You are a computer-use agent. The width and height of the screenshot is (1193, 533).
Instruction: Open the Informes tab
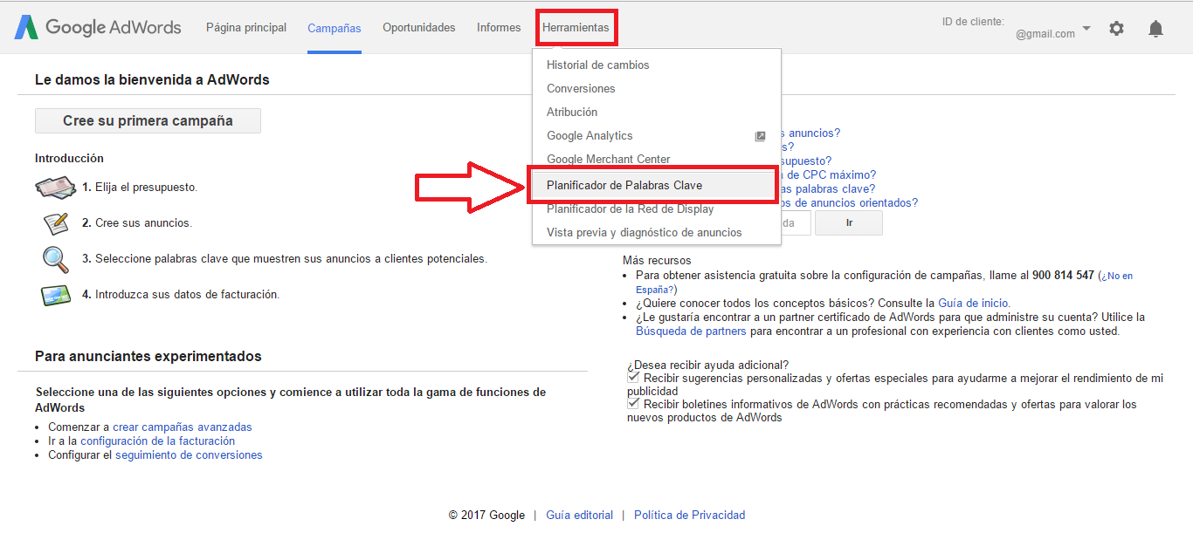499,28
